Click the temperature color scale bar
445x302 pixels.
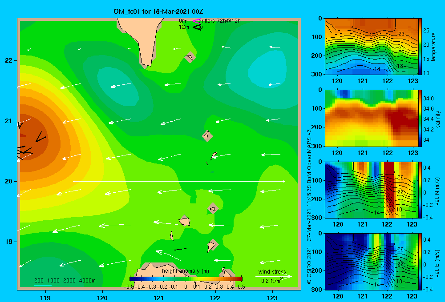coord(420,47)
